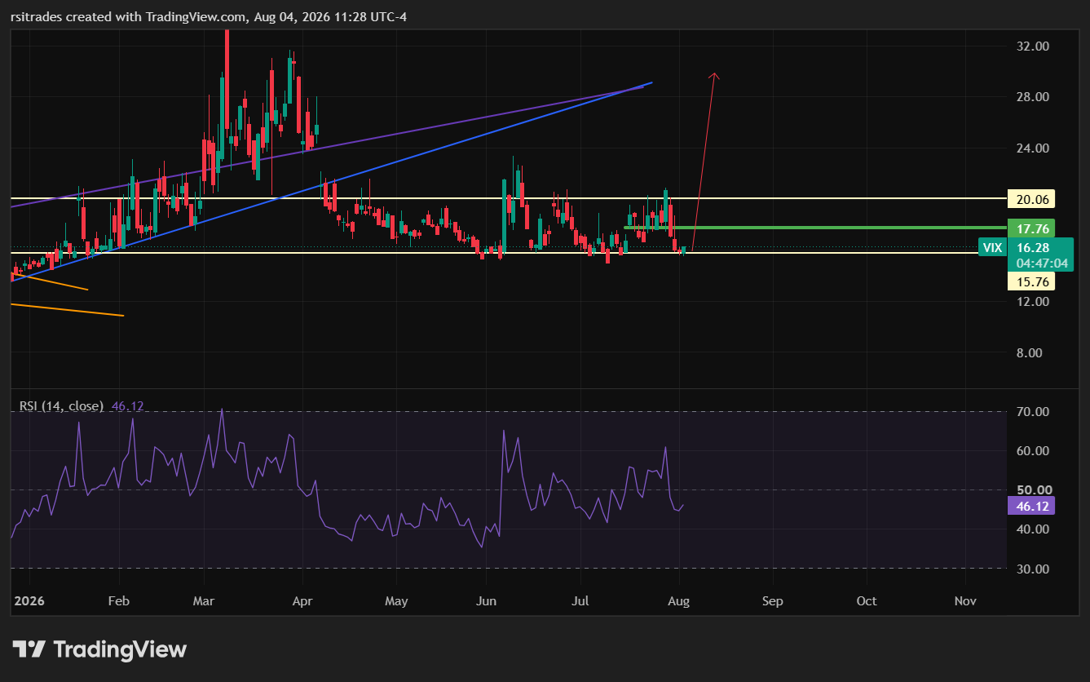1090x682 pixels.
Task: Click the Aug time axis label
Action: point(678,601)
